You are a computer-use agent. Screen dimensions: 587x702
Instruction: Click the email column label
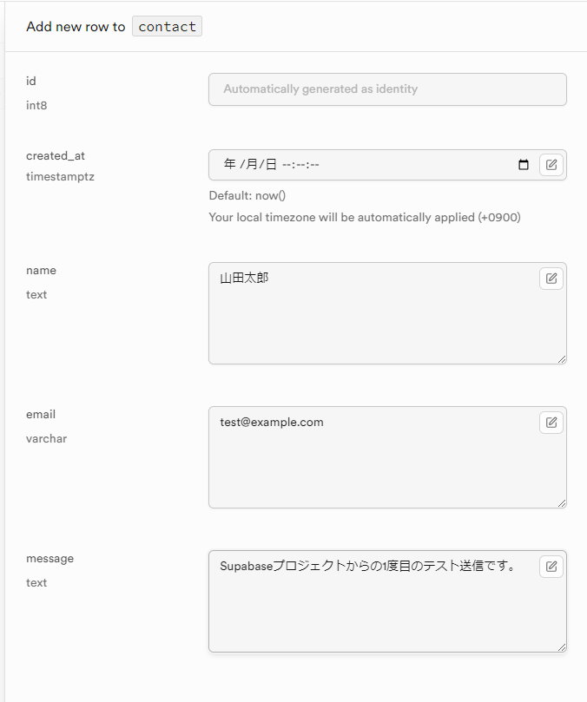pos(41,415)
